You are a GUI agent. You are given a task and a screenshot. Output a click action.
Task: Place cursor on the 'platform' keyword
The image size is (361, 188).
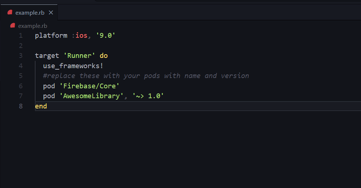point(51,36)
